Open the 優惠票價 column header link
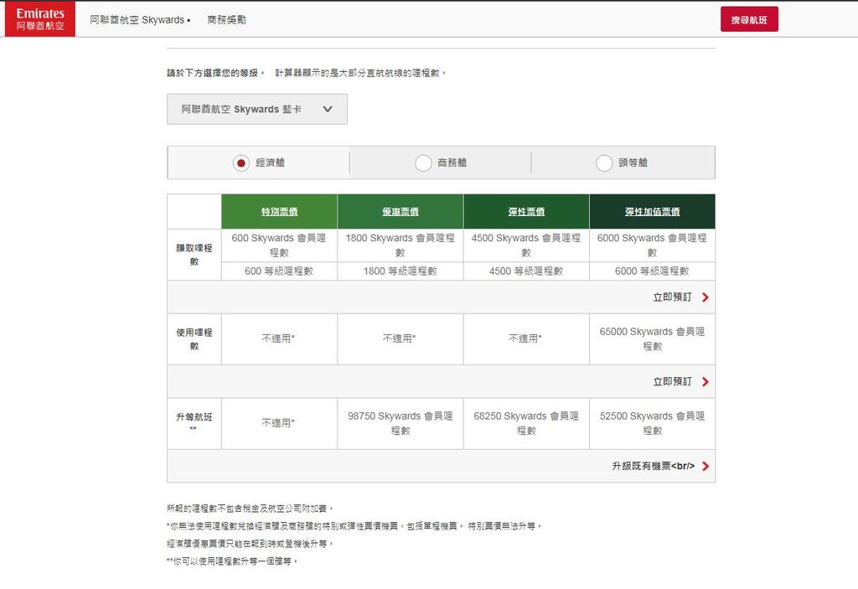The image size is (858, 589). pos(401,211)
